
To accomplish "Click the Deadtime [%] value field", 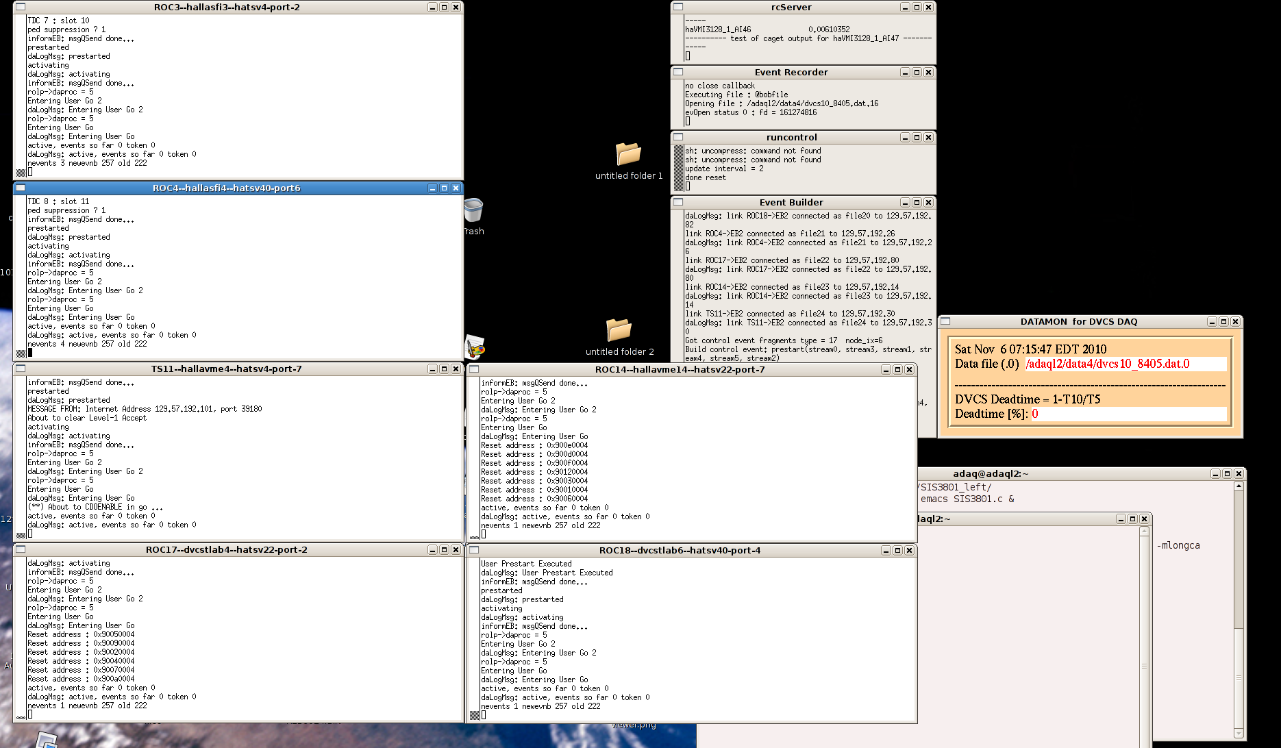I will pyautogui.click(x=1128, y=414).
